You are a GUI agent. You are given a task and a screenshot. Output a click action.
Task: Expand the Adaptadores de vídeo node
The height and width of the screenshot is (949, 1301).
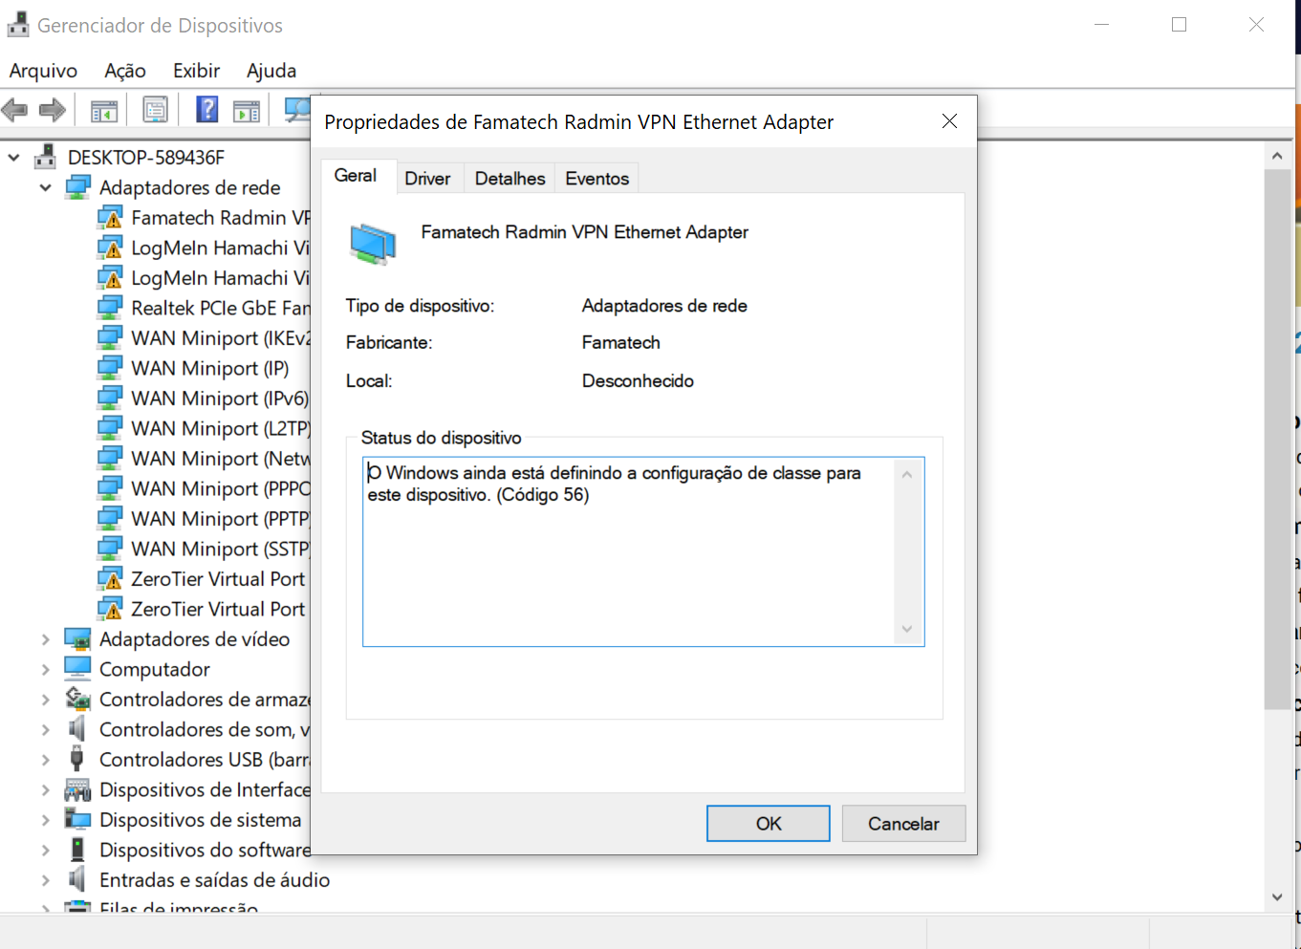(x=45, y=639)
